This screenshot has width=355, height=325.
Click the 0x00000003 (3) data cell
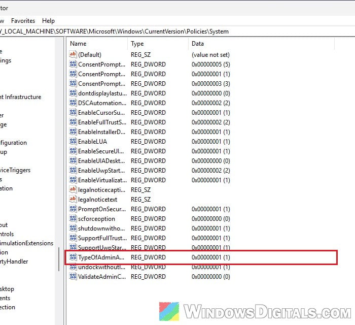[x=211, y=84]
